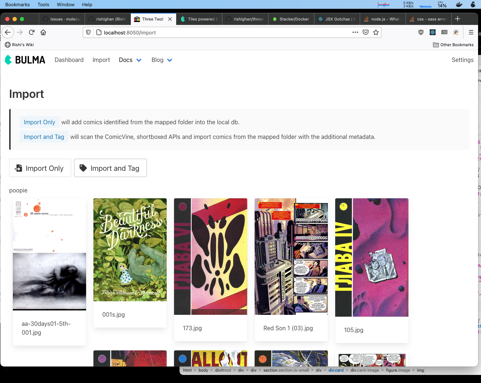The image size is (481, 383).
Task: Click the React DevTools extension icon
Action: pyautogui.click(x=433, y=32)
